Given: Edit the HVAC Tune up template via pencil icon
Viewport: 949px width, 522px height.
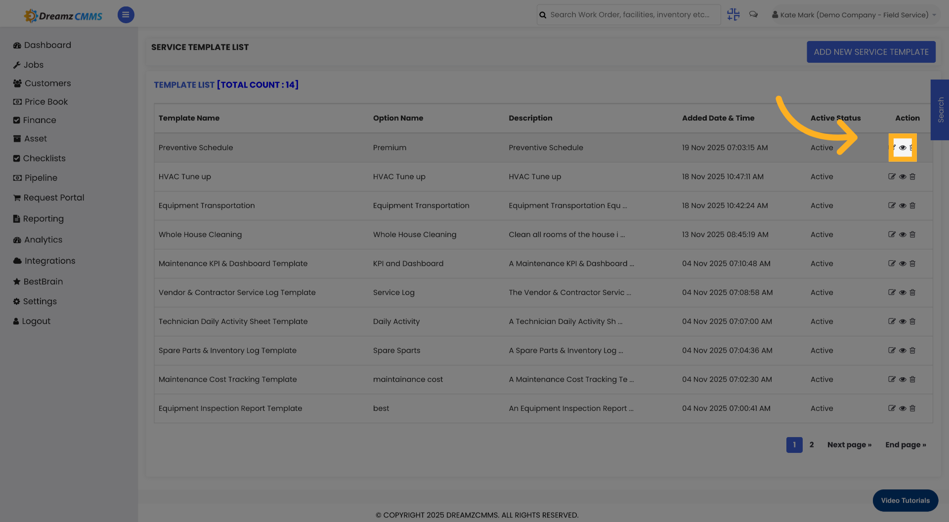Looking at the screenshot, I should [x=892, y=176].
